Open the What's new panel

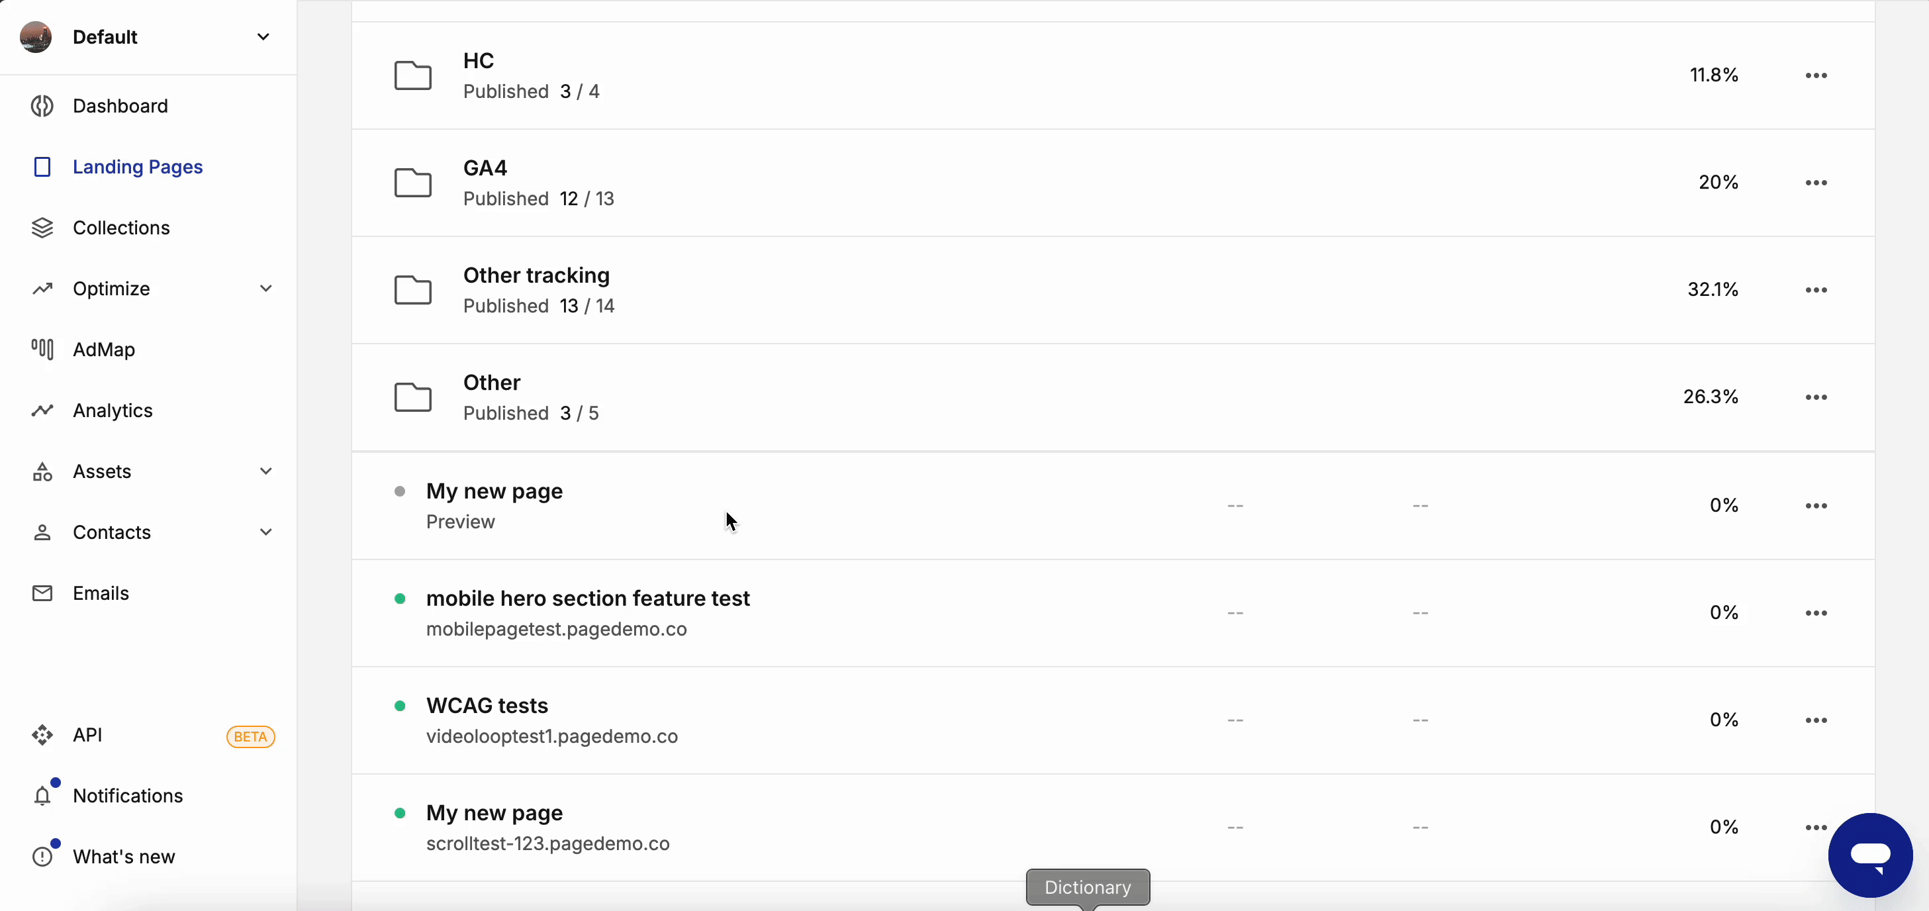124,856
